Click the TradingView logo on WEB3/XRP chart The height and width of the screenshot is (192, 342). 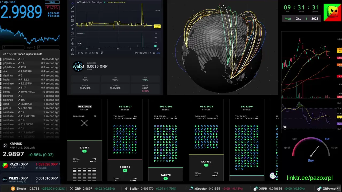79,43
